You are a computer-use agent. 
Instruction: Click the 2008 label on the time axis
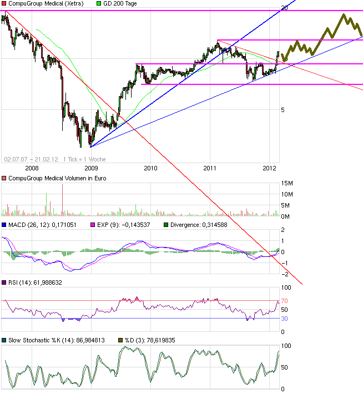pyautogui.click(x=32, y=168)
